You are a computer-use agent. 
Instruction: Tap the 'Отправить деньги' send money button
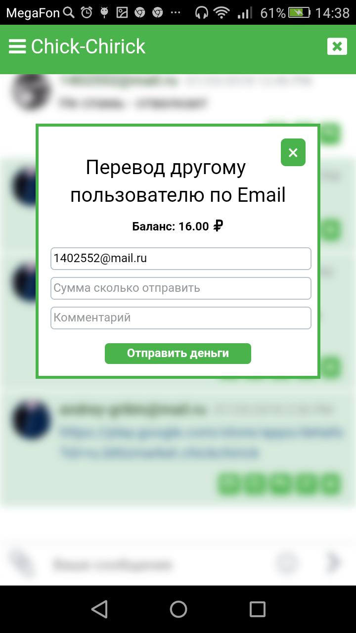[178, 354]
